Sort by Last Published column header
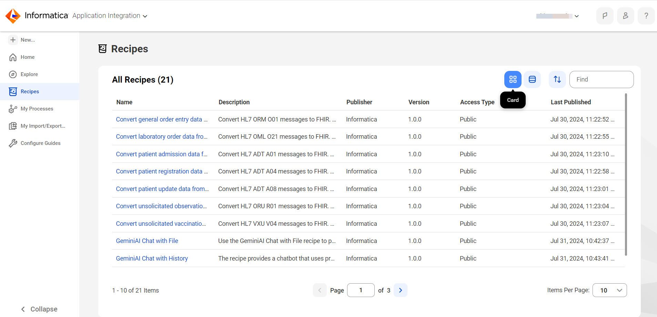The width and height of the screenshot is (657, 317). pyautogui.click(x=571, y=102)
